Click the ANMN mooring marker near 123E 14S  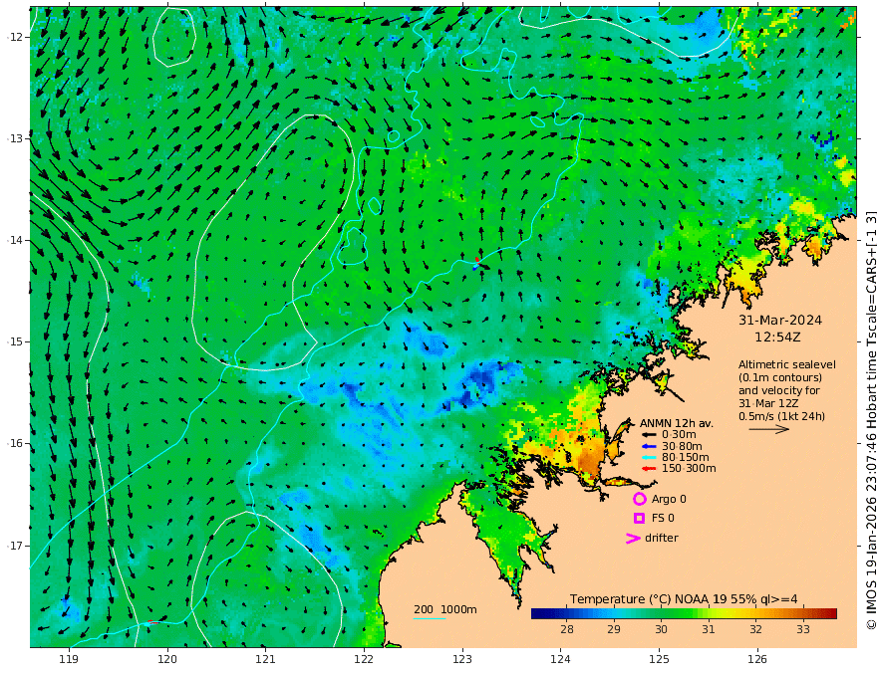pyautogui.click(x=477, y=264)
